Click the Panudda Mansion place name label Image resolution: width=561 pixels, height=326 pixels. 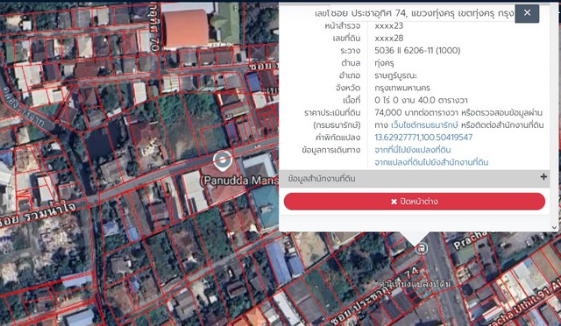(x=239, y=181)
